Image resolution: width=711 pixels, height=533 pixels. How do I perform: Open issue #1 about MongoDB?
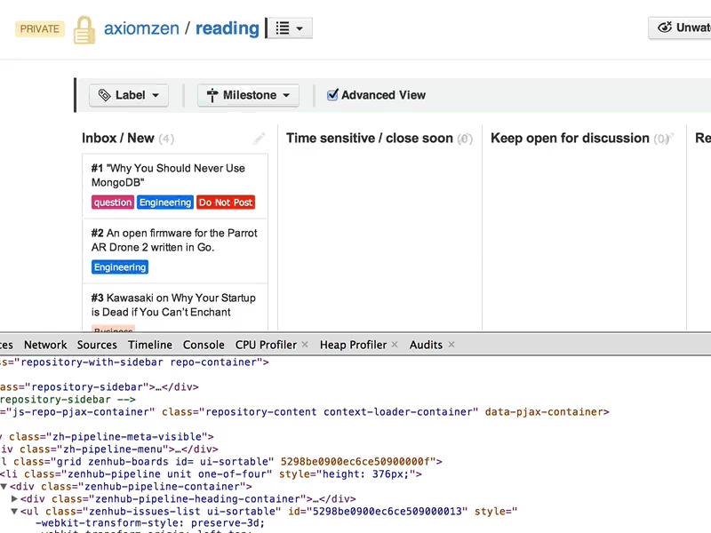pos(169,175)
